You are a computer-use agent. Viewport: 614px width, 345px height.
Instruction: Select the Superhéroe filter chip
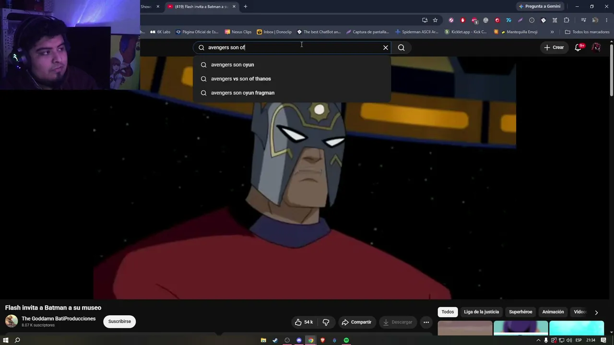click(520, 312)
